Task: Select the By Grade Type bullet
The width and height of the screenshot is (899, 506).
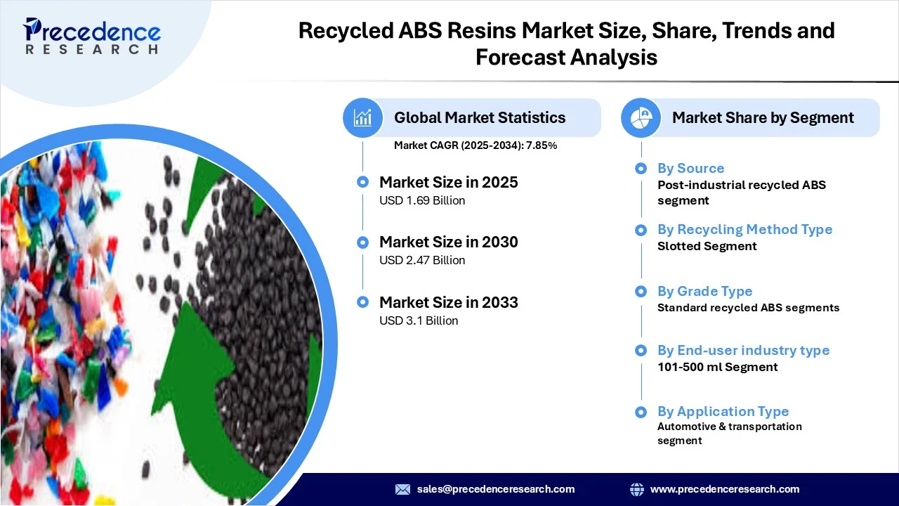Action: pyautogui.click(x=641, y=291)
